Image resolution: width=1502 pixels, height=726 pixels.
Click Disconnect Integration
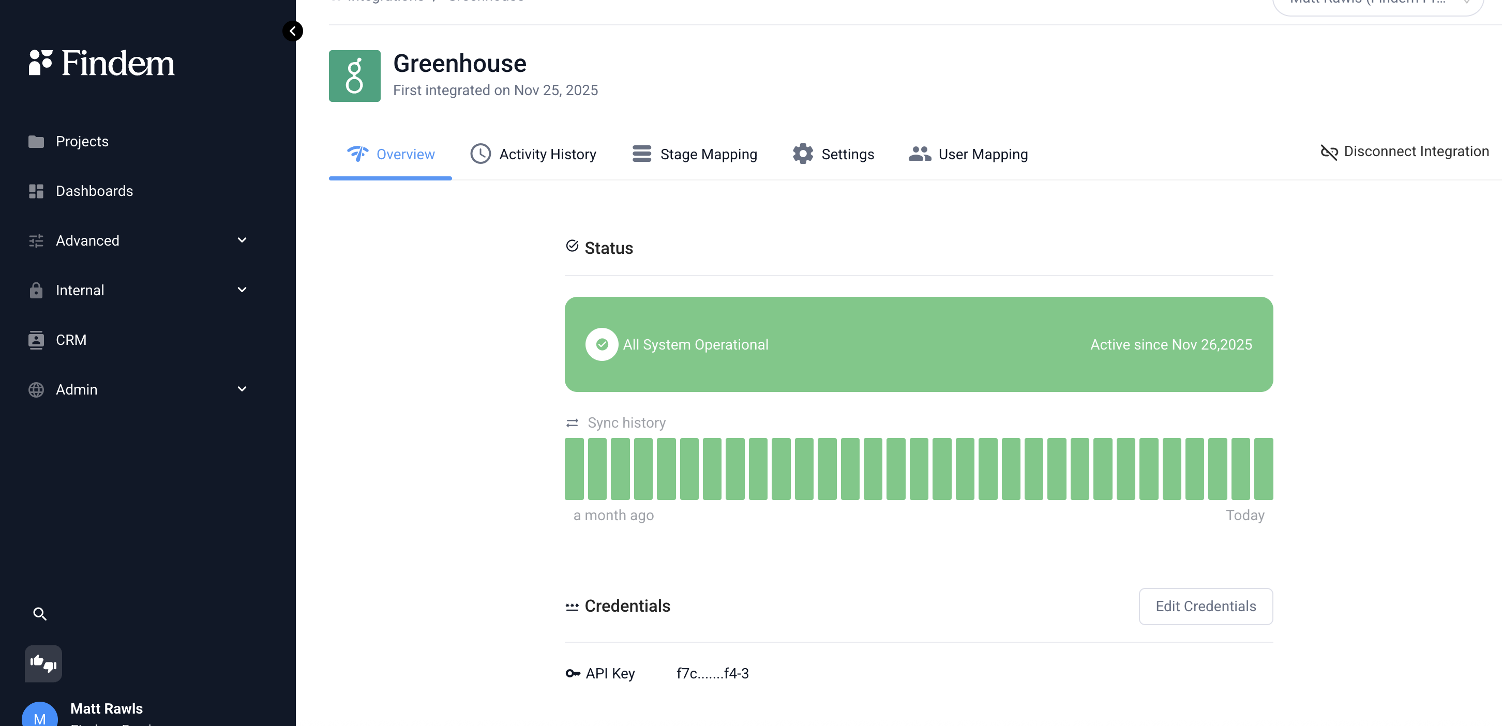coord(1405,152)
